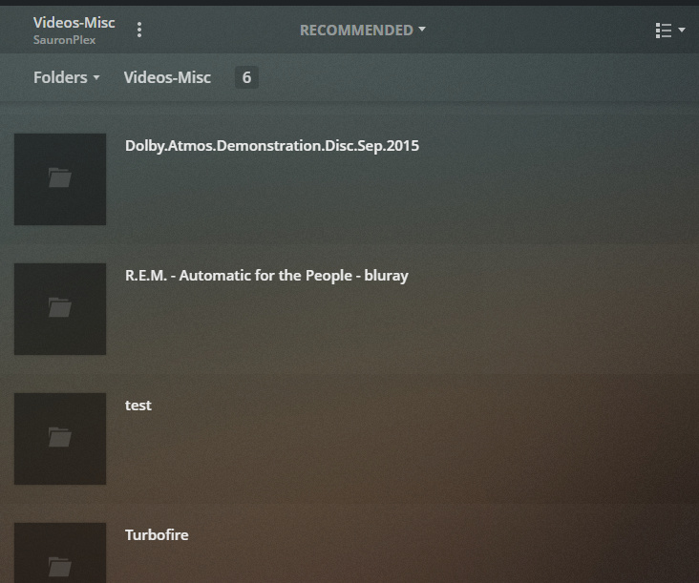Viewport: 699px width, 583px height.
Task: Click the R.E.M. - Automatic for the People - bluray title
Action: click(266, 275)
